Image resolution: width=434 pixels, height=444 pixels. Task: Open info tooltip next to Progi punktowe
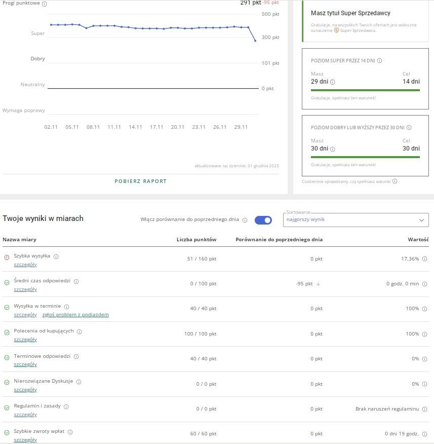coord(44,3)
